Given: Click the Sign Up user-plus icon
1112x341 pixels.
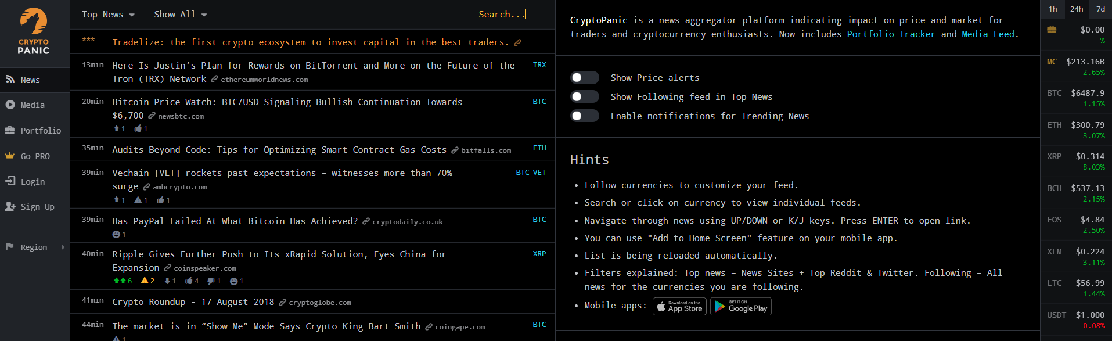Looking at the screenshot, I should (x=10, y=206).
